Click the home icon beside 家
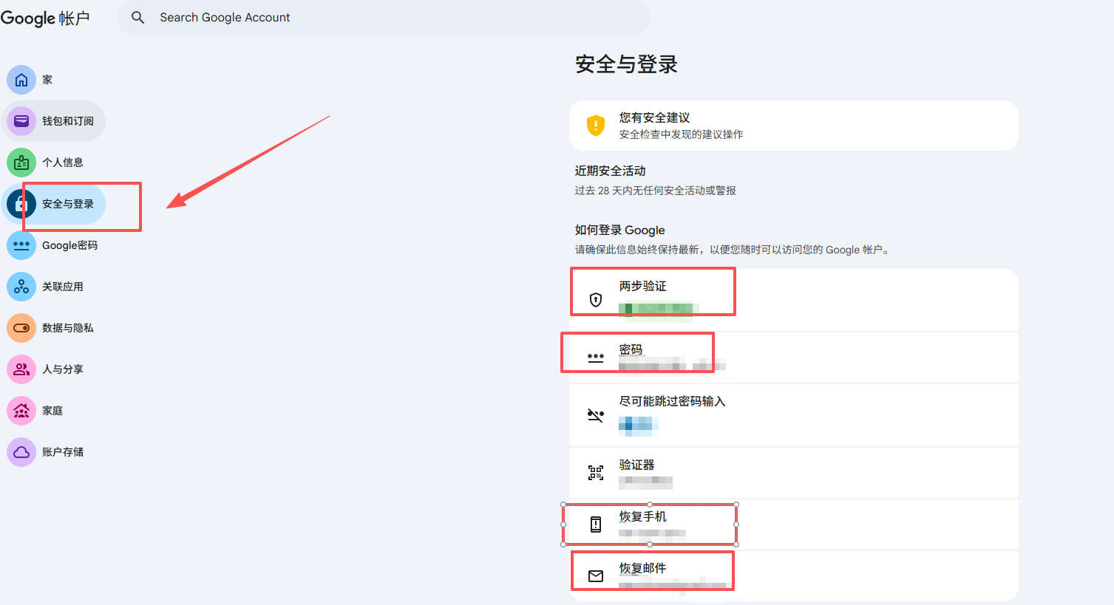The image size is (1114, 605). pyautogui.click(x=21, y=80)
